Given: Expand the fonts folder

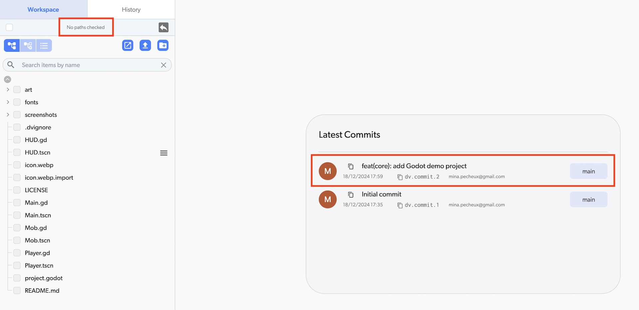Looking at the screenshot, I should 8,102.
